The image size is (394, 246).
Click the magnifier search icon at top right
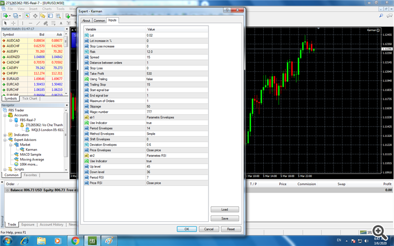[x=381, y=16]
